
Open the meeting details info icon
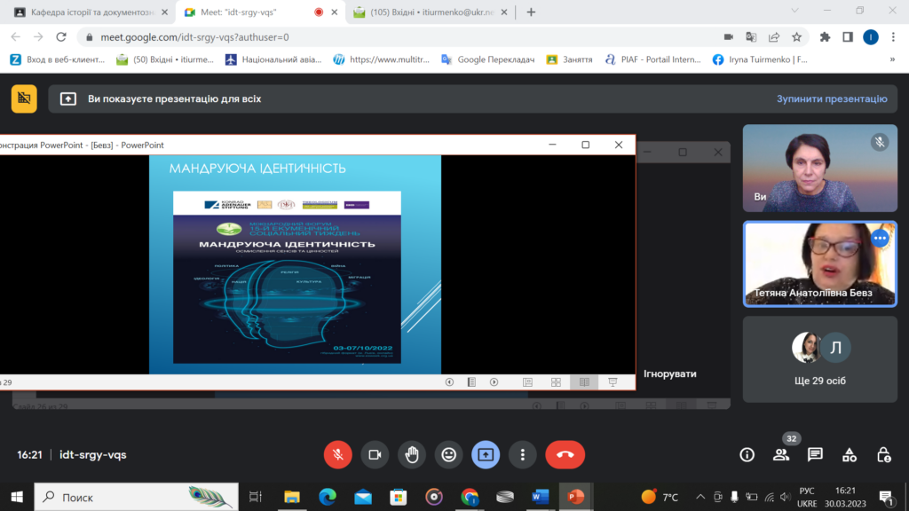[747, 454]
